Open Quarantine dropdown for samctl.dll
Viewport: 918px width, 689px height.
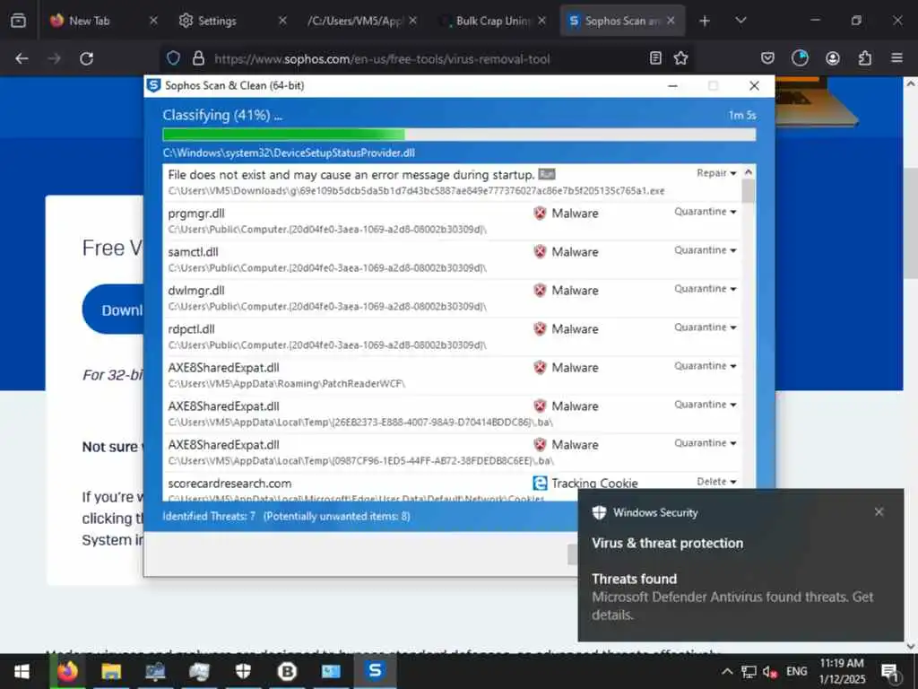pyautogui.click(x=705, y=250)
